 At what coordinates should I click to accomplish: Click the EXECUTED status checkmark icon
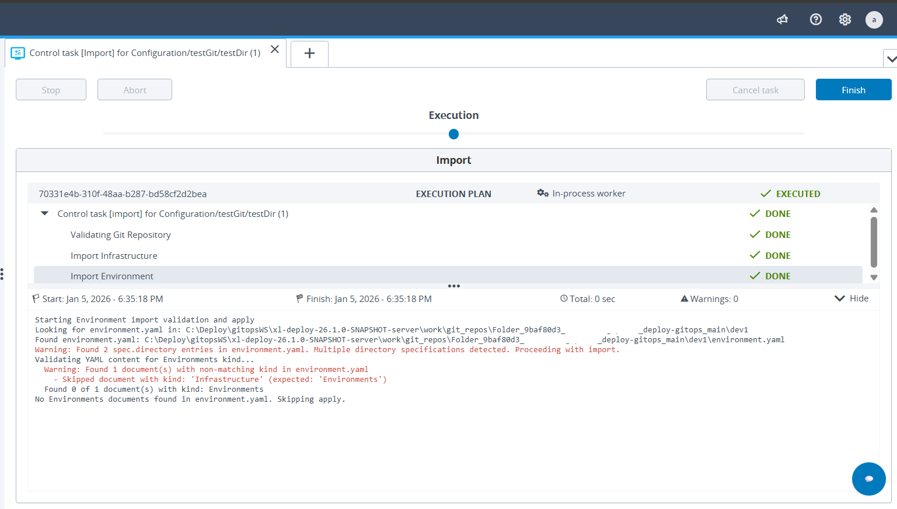pyautogui.click(x=766, y=194)
